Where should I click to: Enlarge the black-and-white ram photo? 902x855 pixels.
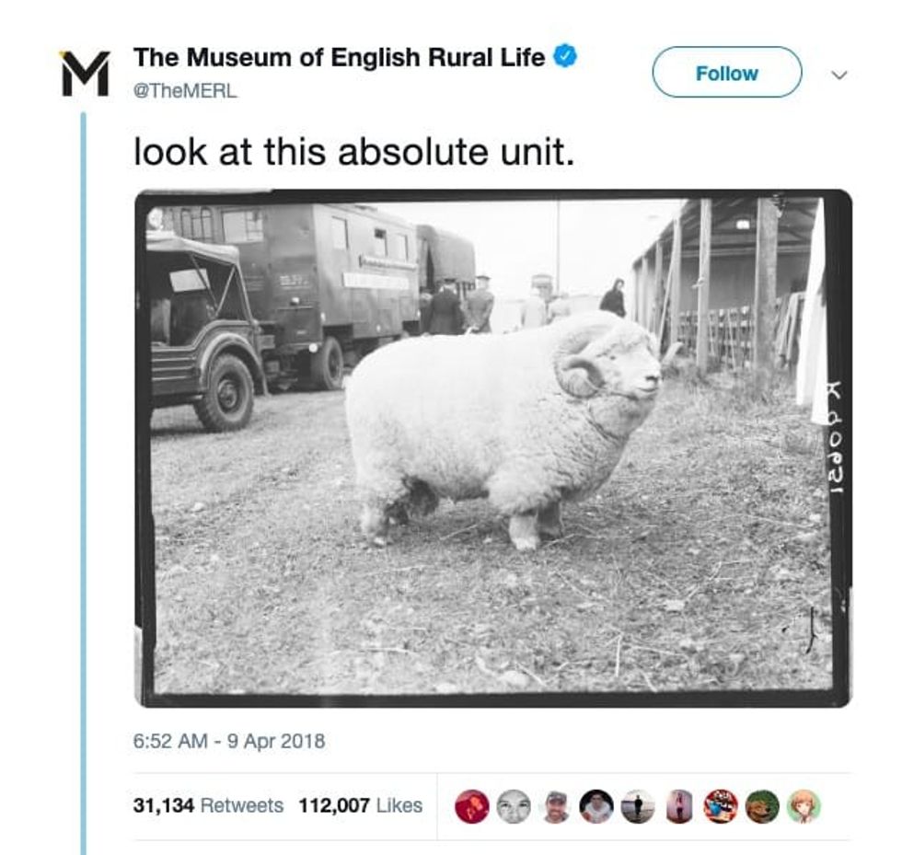(x=492, y=447)
